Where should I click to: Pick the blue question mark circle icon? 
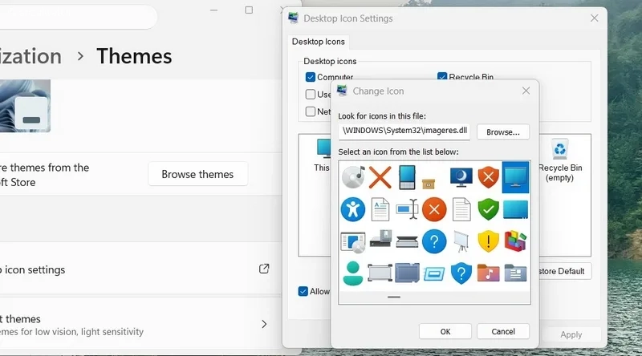(434, 241)
